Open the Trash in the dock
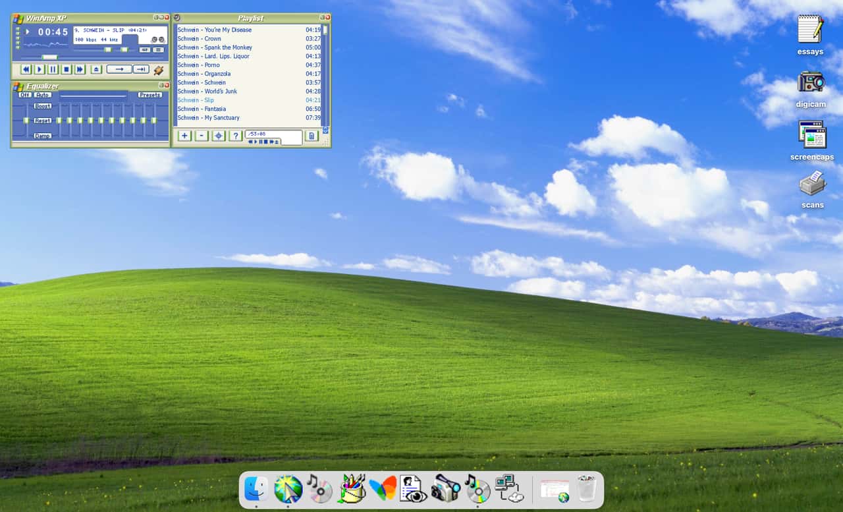 click(x=587, y=489)
